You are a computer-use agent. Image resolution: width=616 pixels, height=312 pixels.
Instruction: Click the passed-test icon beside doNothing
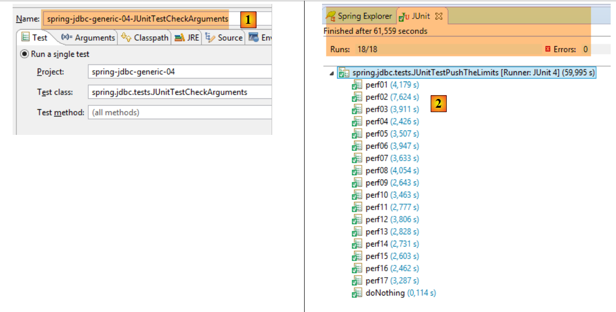coord(357,293)
